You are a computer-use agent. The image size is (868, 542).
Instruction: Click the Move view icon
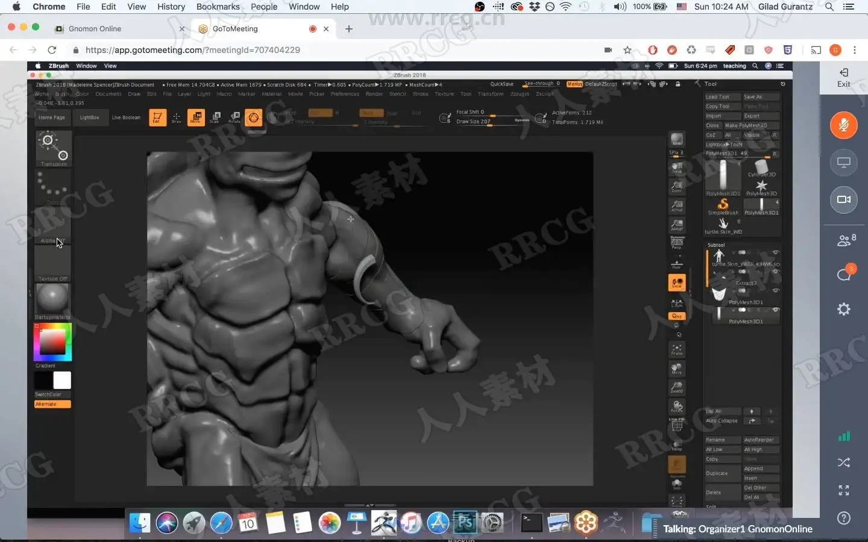coord(677,369)
